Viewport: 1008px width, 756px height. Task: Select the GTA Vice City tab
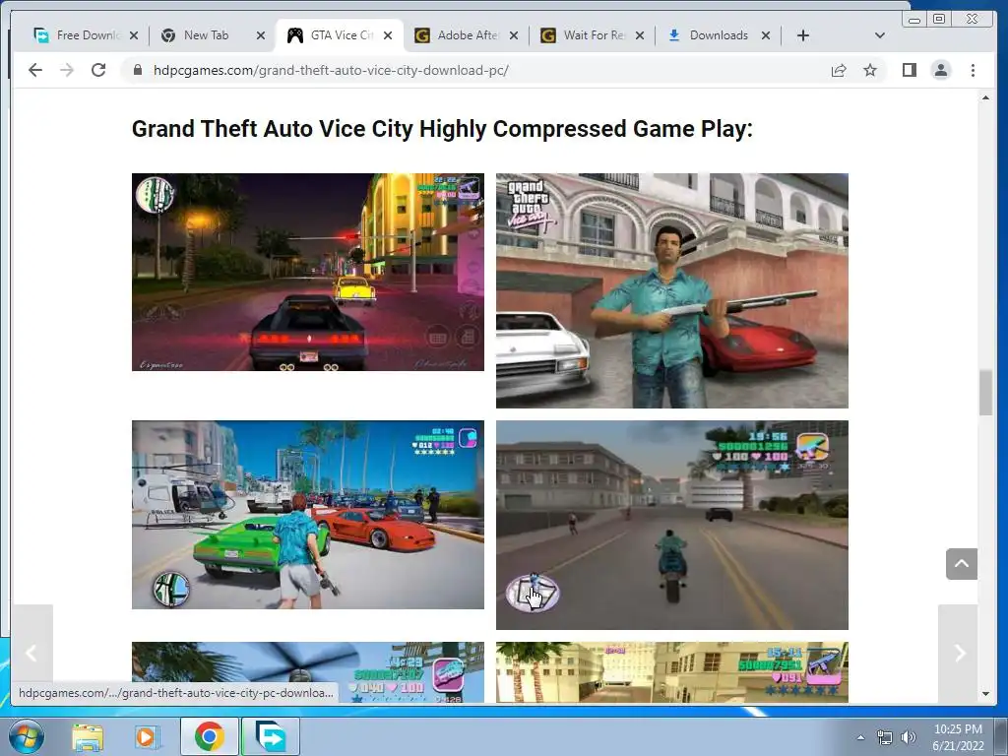click(339, 35)
